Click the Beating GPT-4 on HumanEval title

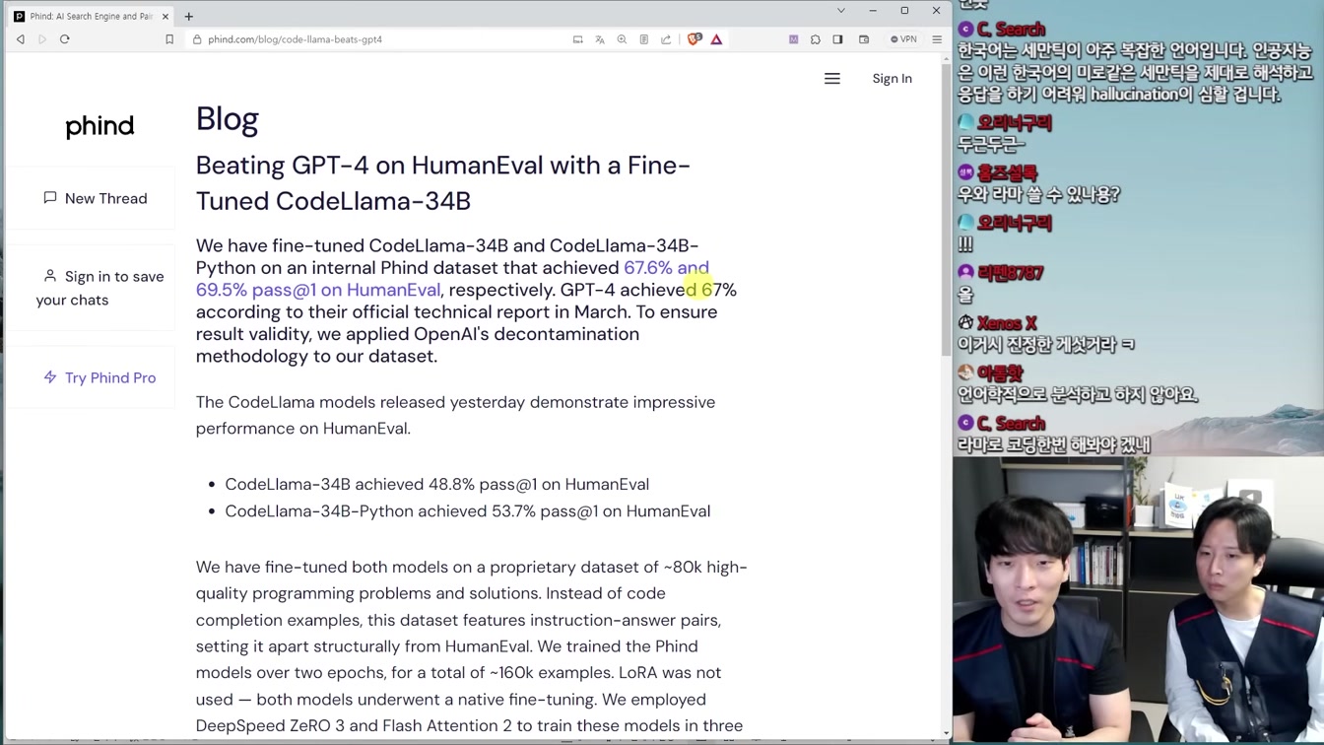[x=443, y=183]
